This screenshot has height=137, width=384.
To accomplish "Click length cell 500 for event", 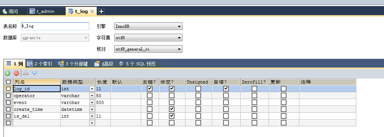I will pyautogui.click(x=103, y=102).
